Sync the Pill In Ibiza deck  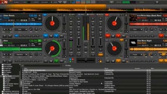point(123,36)
